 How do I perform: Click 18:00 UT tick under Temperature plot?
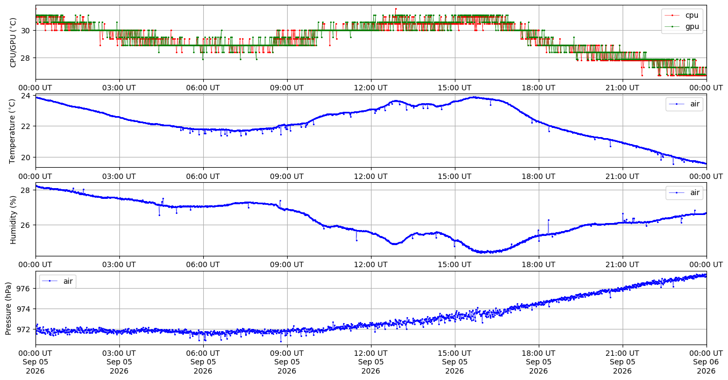538,176
